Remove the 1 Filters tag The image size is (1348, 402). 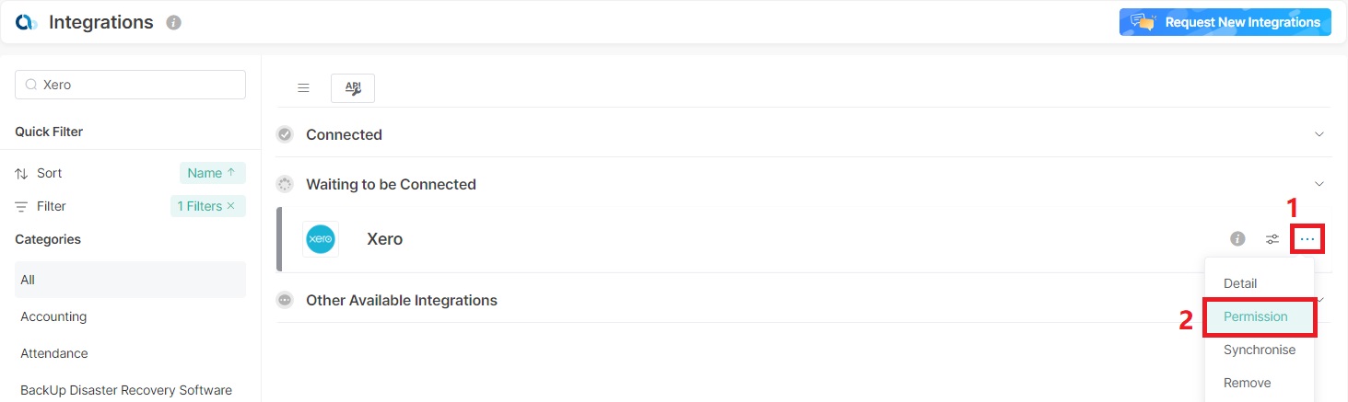point(230,206)
